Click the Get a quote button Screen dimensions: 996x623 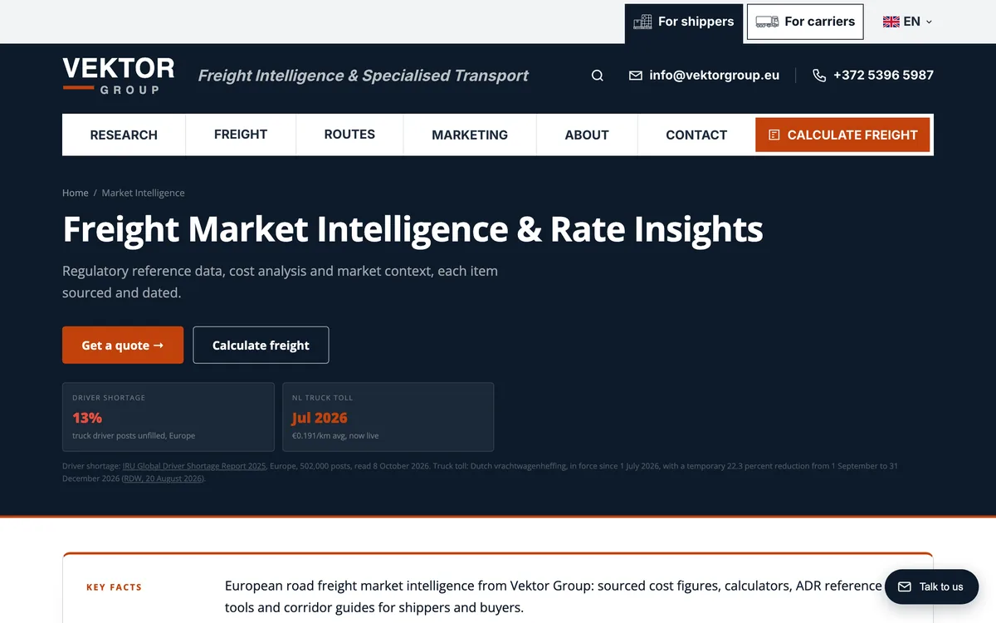pos(123,345)
